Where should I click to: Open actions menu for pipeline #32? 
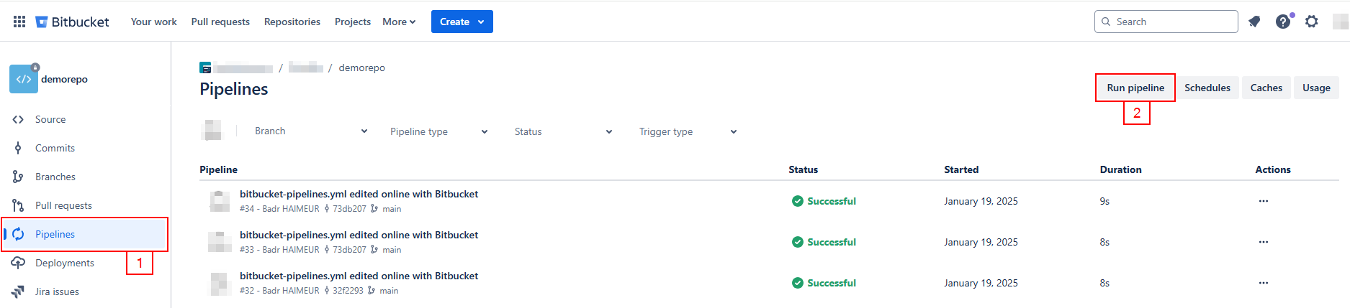pos(1263,283)
